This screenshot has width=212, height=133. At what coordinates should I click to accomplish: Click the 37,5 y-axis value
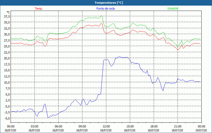[7, 16]
